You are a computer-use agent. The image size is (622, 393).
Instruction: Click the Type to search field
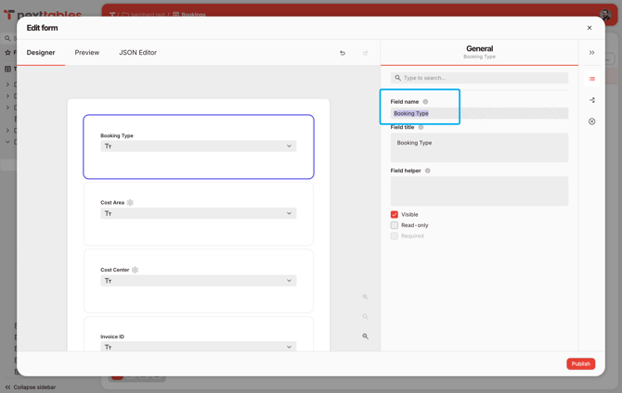(479, 78)
